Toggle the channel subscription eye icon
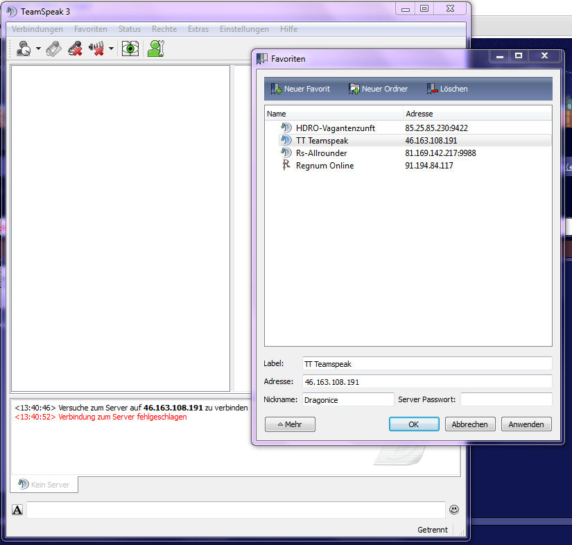572x545 pixels. [130, 49]
